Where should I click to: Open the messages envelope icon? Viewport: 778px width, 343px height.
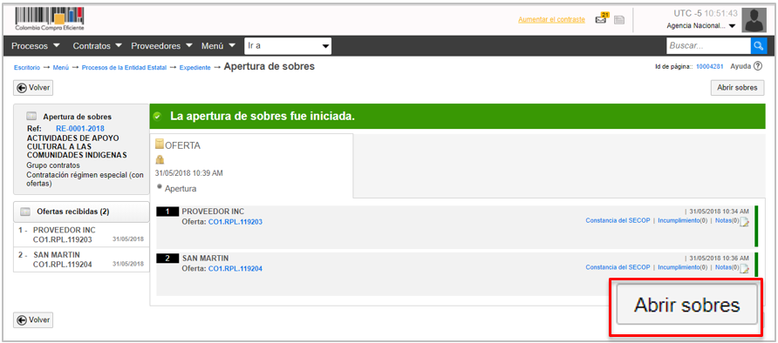click(602, 19)
